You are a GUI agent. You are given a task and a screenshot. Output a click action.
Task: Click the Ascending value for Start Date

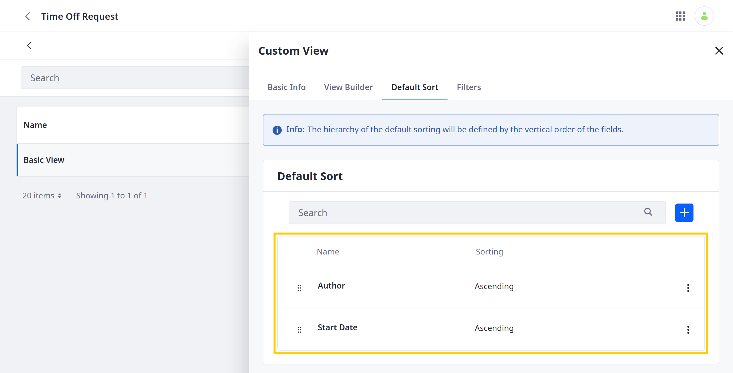494,328
